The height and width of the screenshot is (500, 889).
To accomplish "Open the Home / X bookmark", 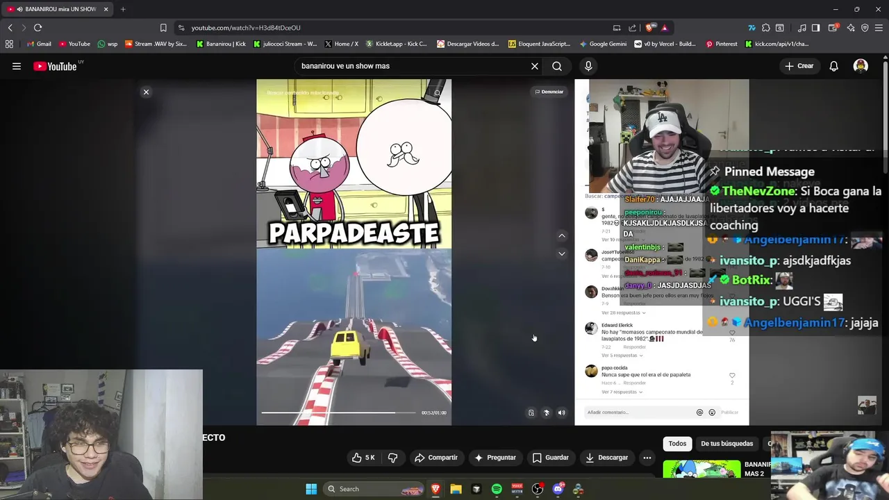I will (341, 44).
